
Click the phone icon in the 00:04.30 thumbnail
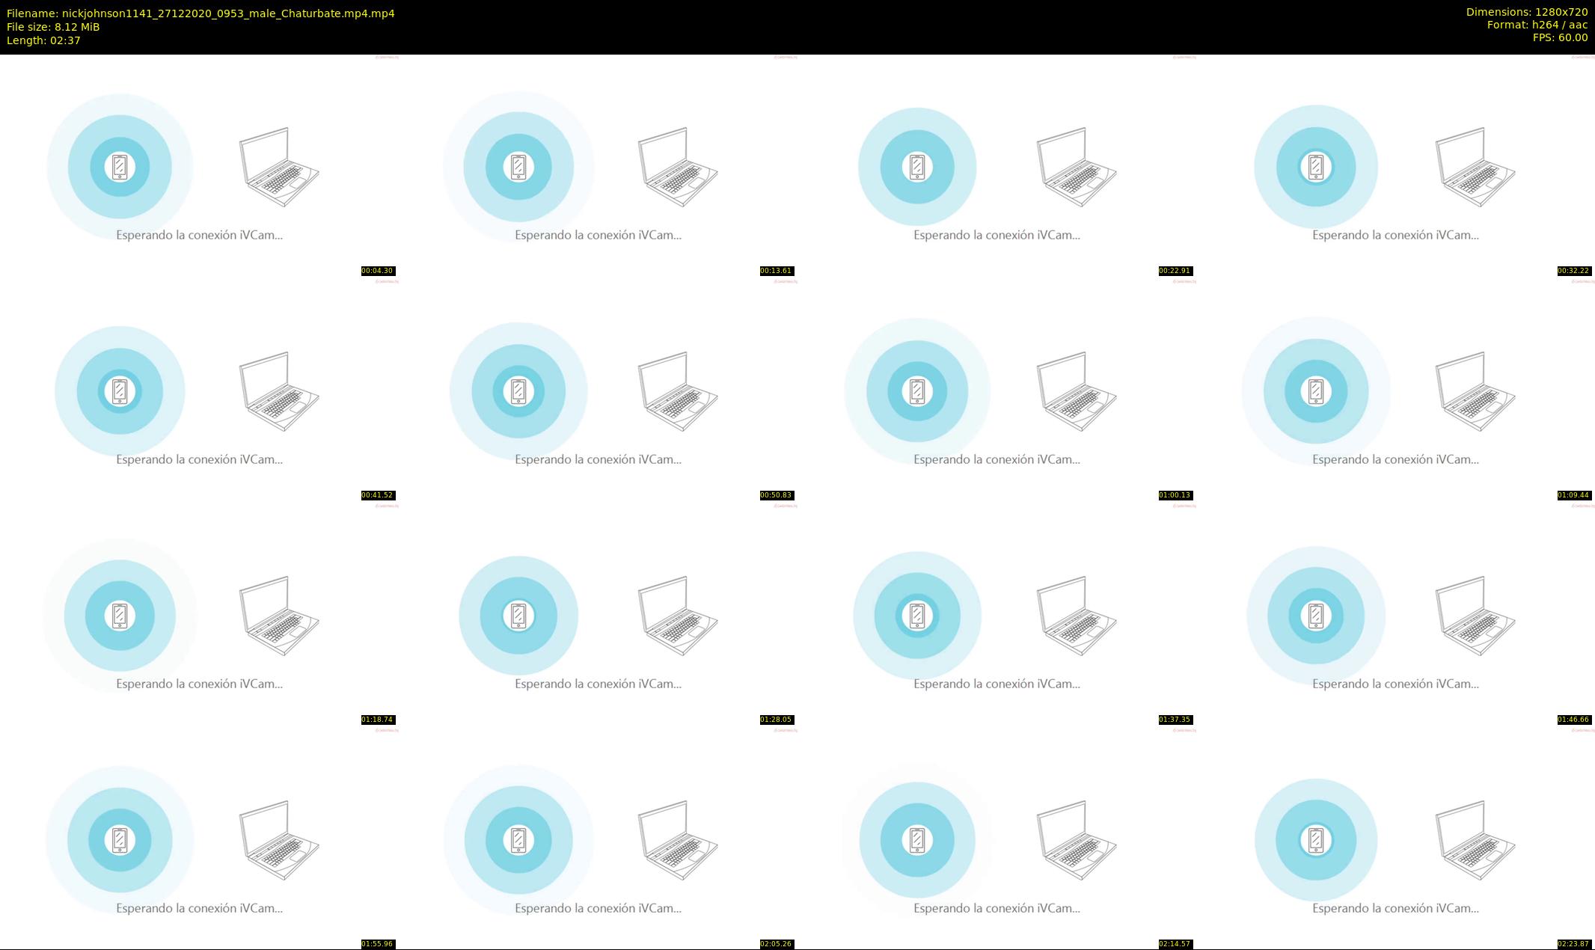[120, 167]
